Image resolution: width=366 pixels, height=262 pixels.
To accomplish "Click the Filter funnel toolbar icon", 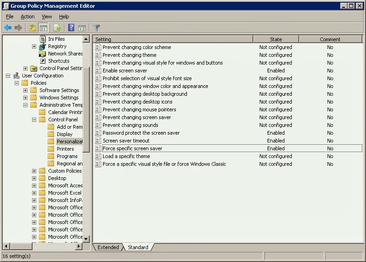I will (96, 28).
